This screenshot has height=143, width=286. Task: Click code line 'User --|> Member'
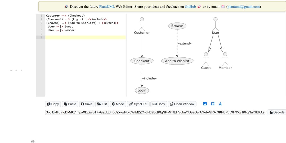pos(61,30)
